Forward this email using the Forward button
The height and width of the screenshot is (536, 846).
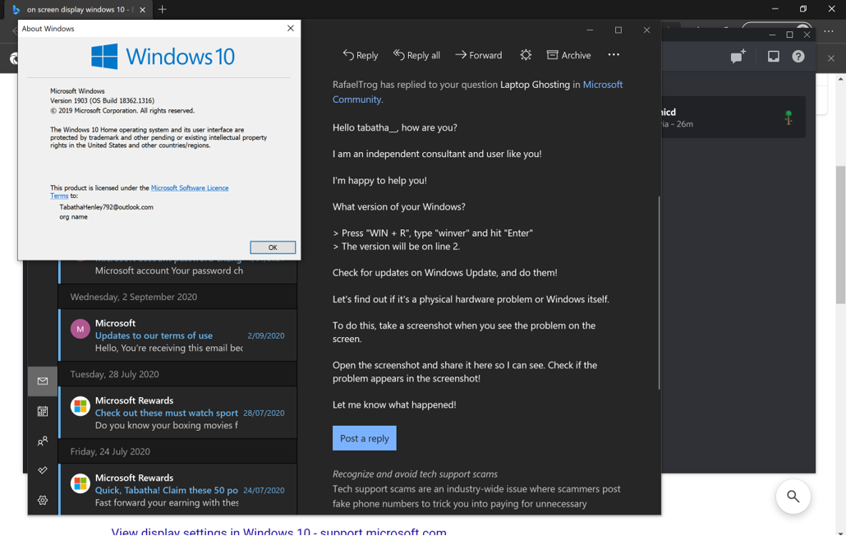point(478,55)
